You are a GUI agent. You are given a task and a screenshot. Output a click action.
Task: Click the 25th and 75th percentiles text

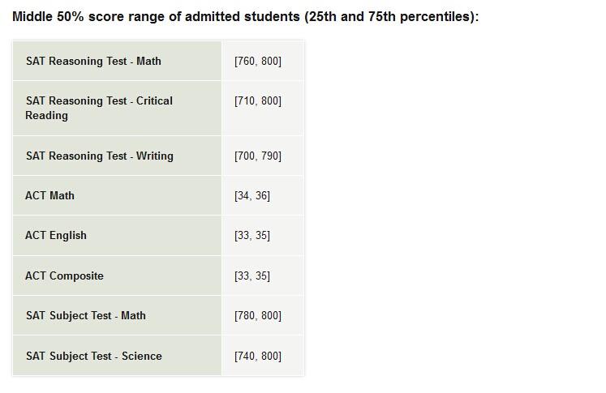[x=389, y=16]
